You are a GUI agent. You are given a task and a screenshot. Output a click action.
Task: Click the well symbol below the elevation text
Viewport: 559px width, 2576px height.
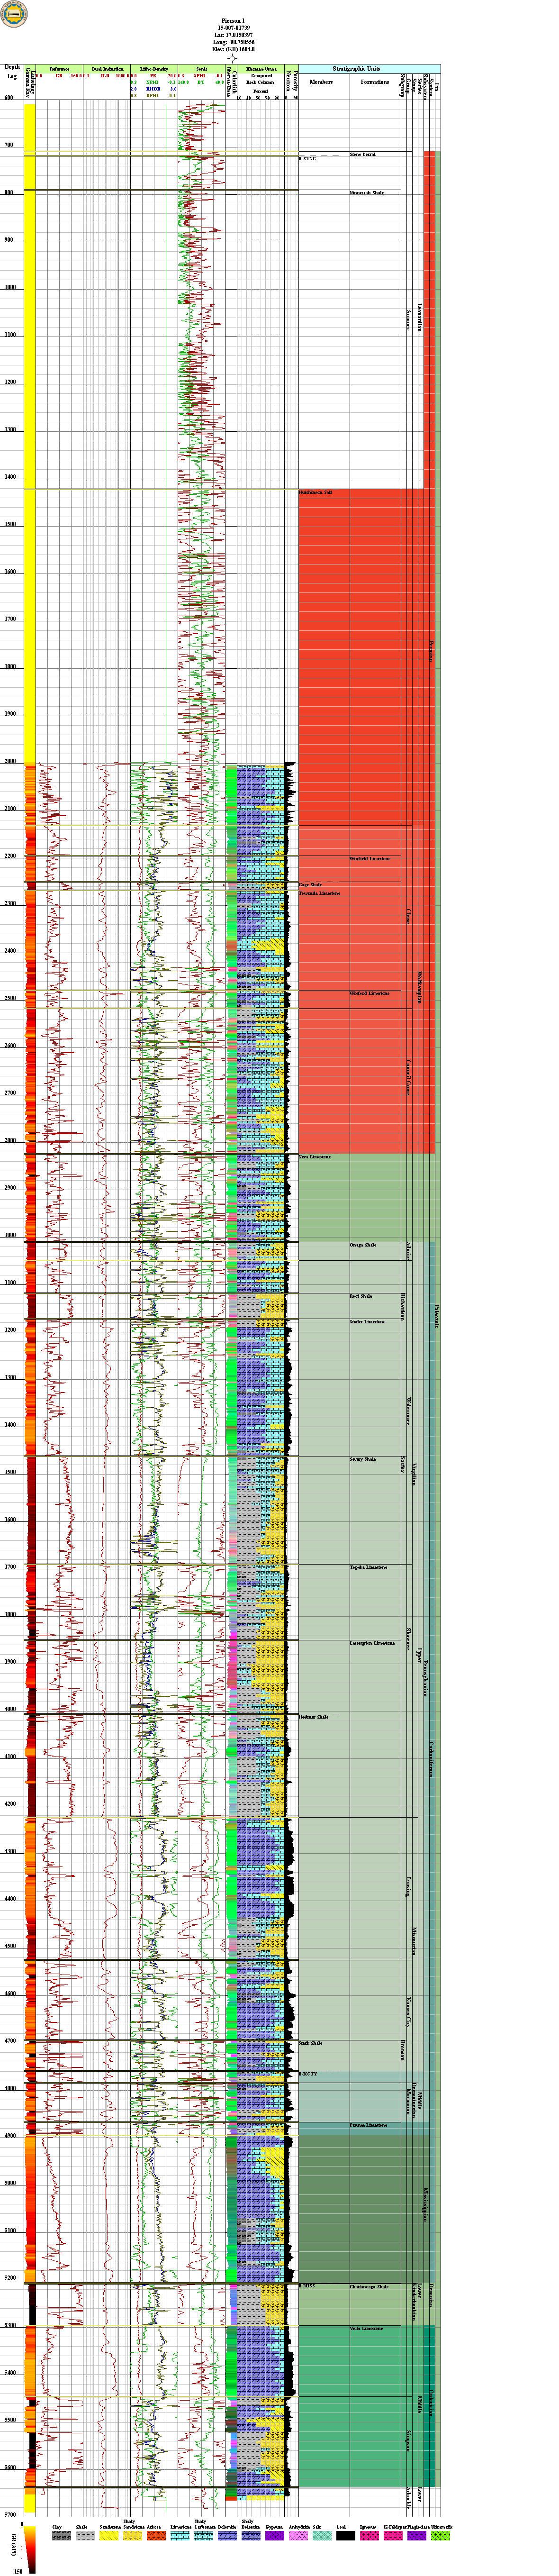[232, 59]
